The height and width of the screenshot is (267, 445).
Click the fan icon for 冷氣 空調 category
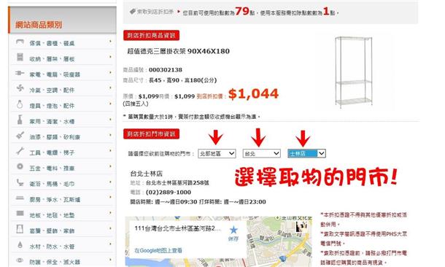20,88
